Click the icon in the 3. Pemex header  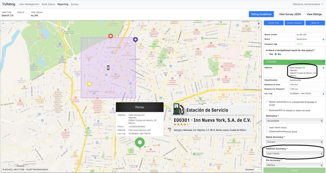(x=323, y=62)
